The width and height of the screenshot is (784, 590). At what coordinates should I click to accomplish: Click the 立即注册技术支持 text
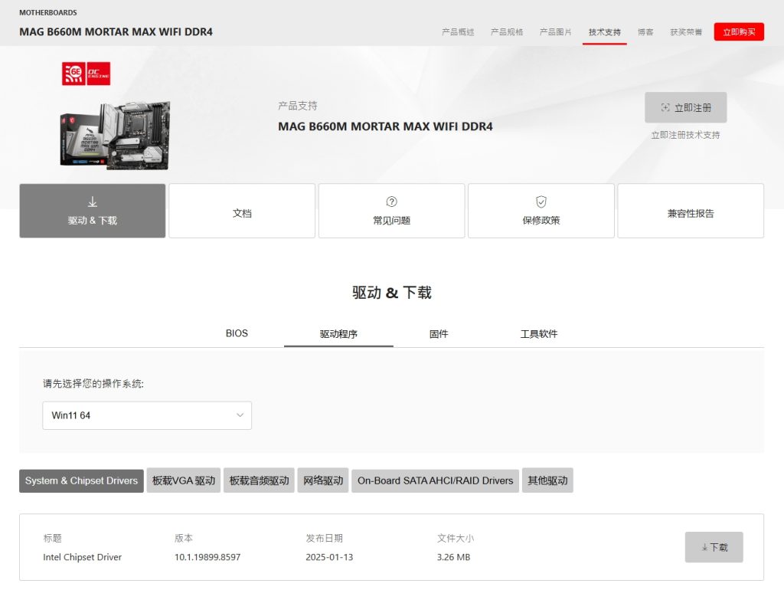point(685,135)
